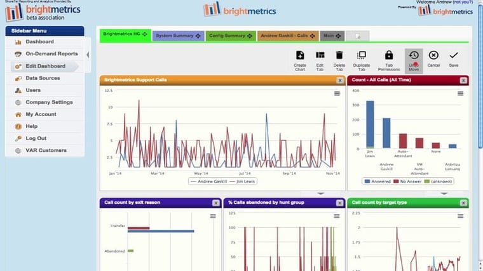Open Brightmetrics Support Calls chart hamburger menu
This screenshot has height=271, width=483.
[337, 93]
